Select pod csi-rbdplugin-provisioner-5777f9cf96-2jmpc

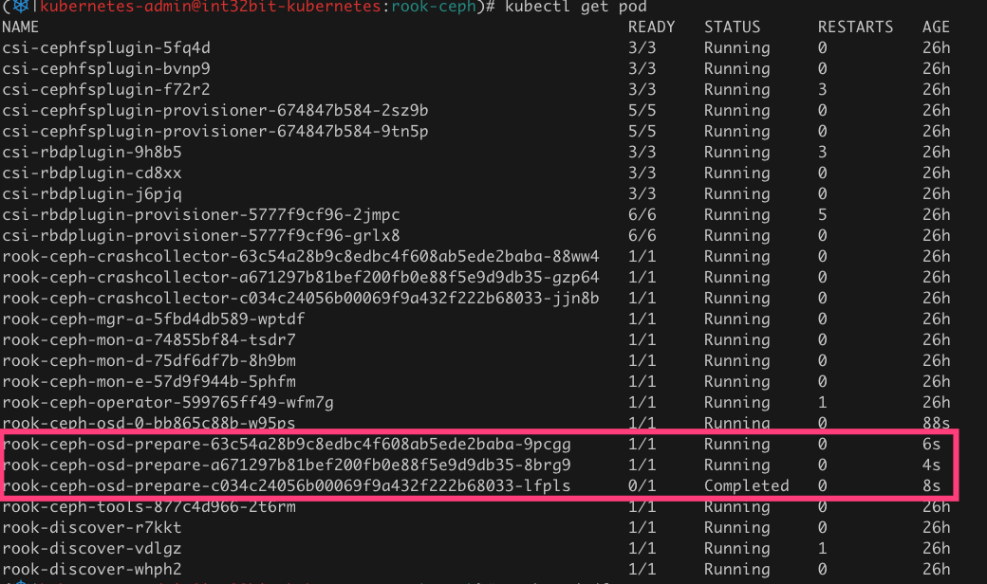click(201, 215)
